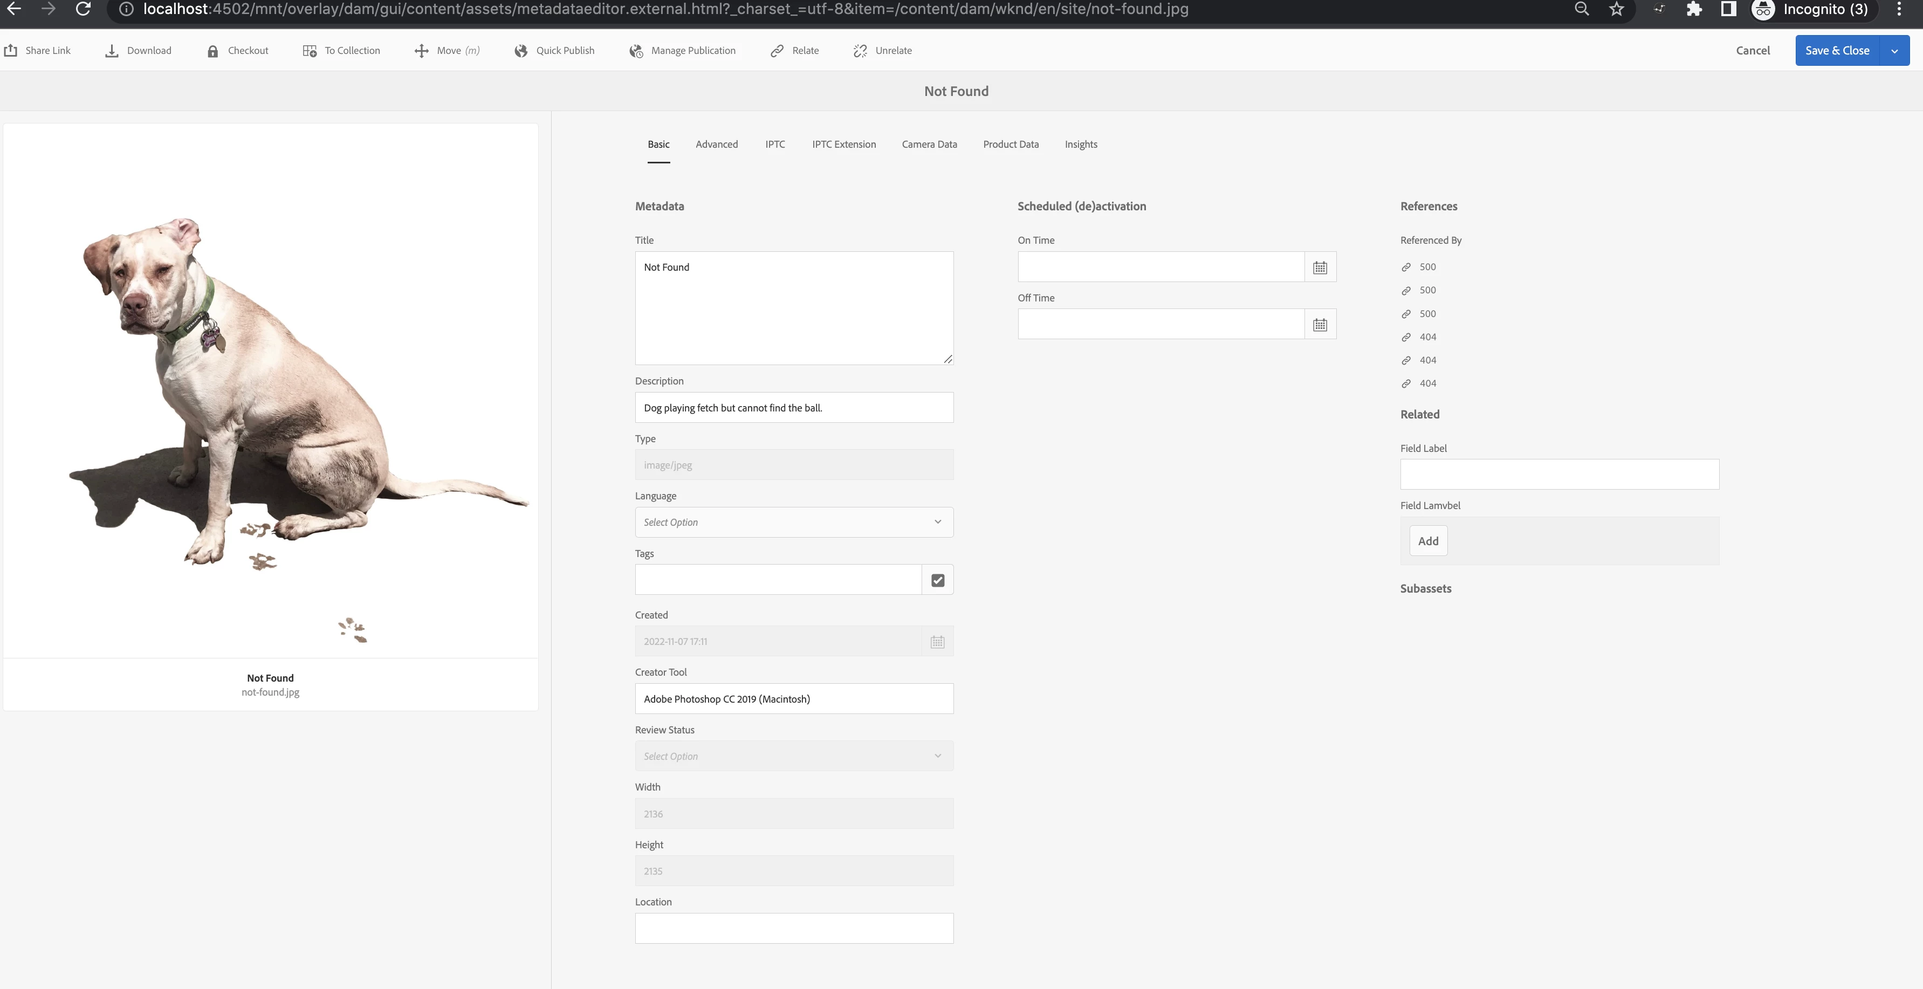Screen dimensions: 1923x989
Task: Click the Tags picker checkbox button
Action: [938, 580]
